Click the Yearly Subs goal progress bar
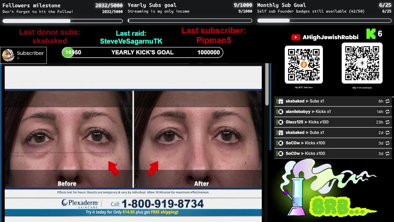394x222 pixels. click(190, 21)
